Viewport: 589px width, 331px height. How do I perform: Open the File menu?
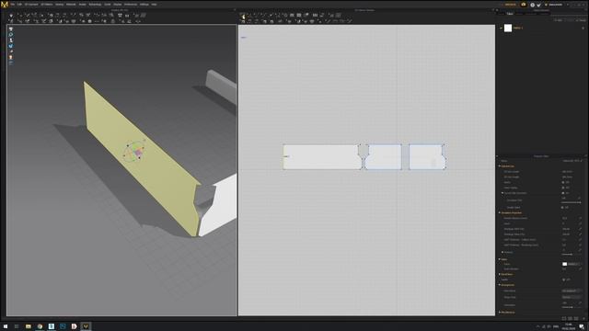pyautogui.click(x=12, y=5)
